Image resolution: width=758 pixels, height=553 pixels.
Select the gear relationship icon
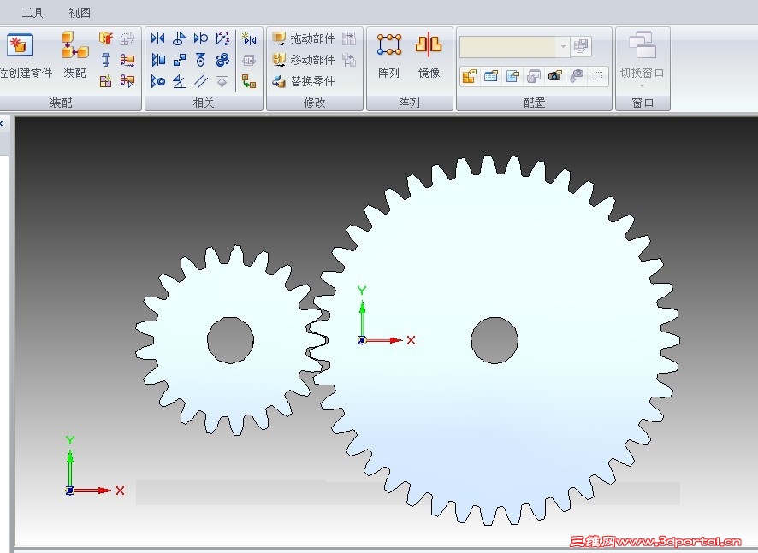tap(222, 60)
